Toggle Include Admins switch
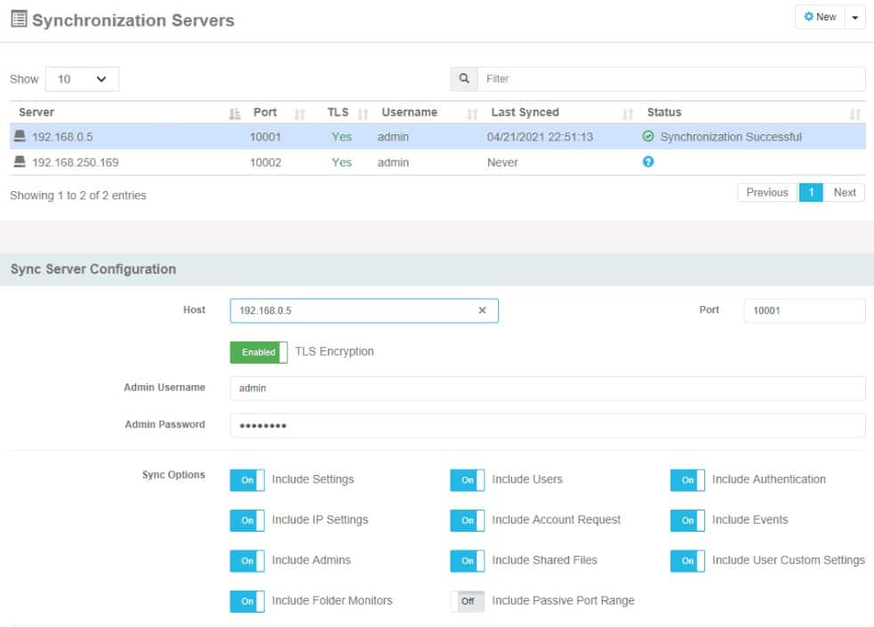 click(x=247, y=560)
